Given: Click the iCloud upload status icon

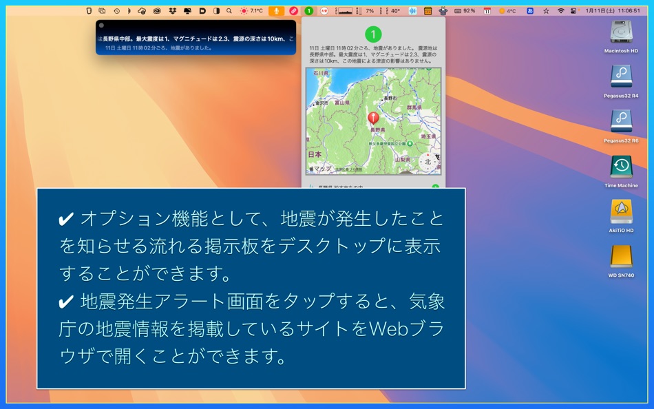Looking at the screenshot, I should (142, 11).
